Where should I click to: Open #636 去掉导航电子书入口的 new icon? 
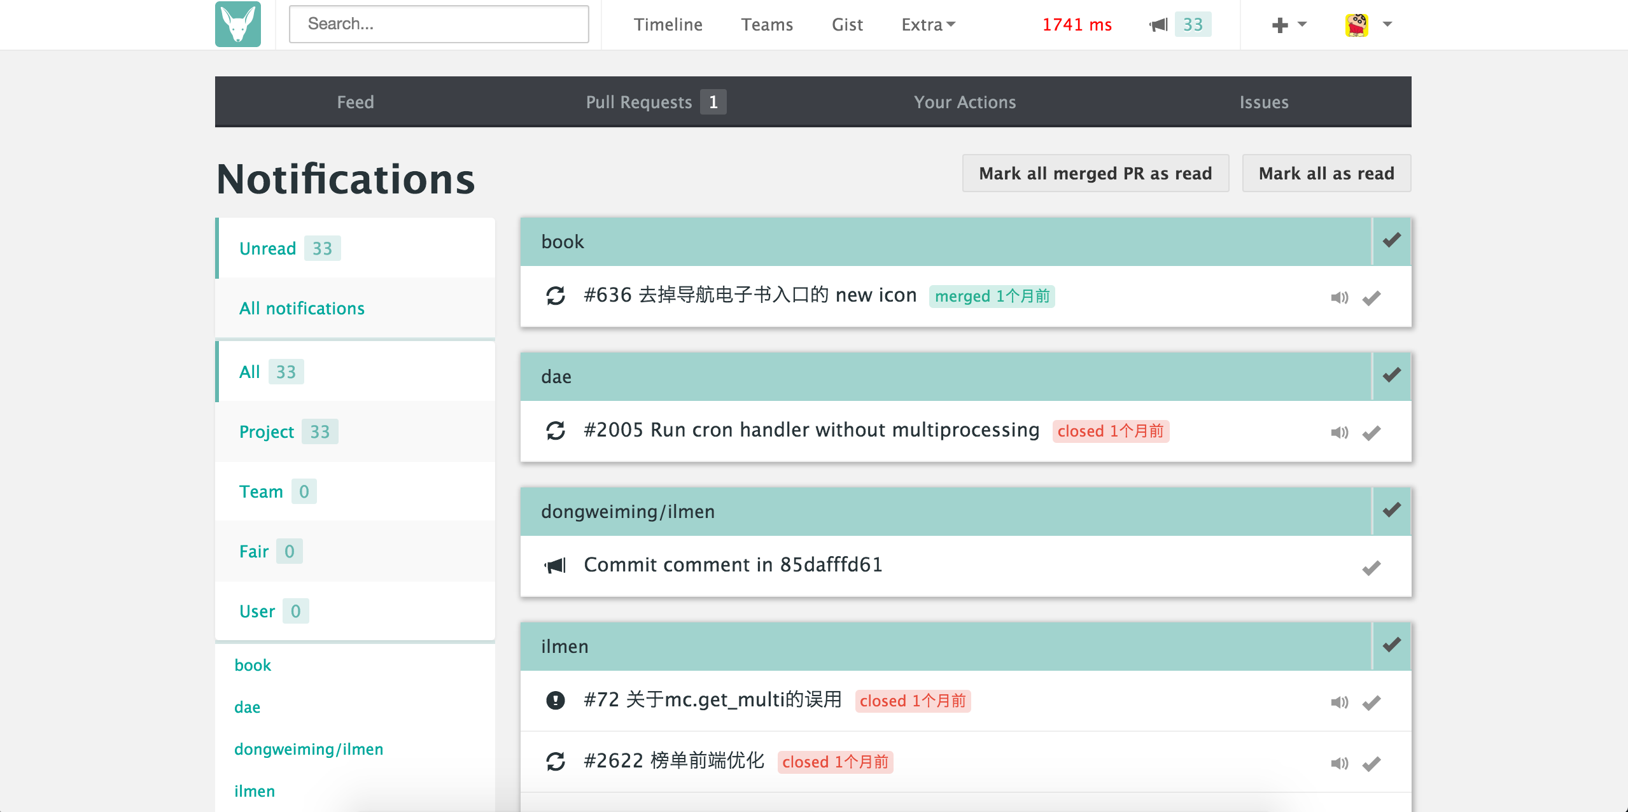point(750,295)
